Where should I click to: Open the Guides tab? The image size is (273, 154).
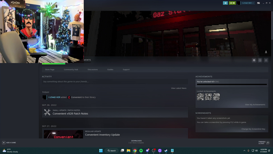[110, 69]
